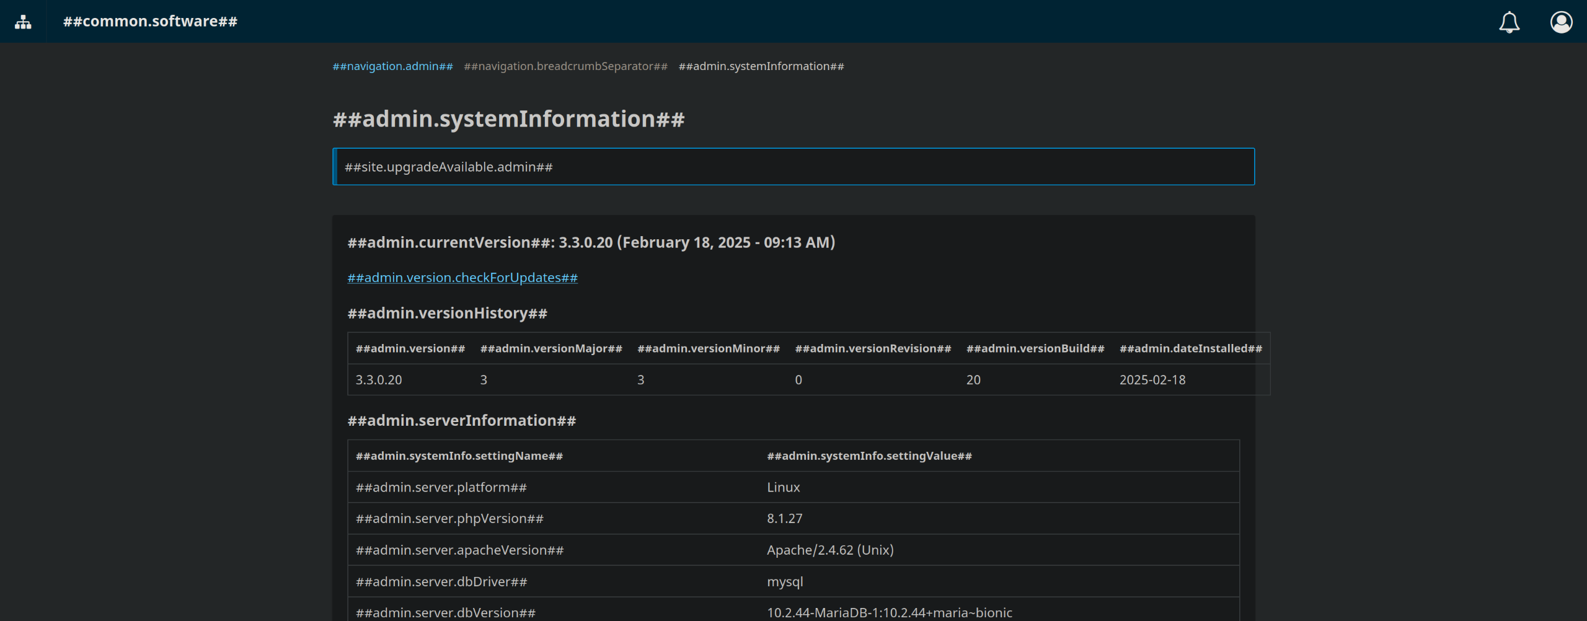Click ##admin.versionHistory## heading
The height and width of the screenshot is (621, 1587).
click(447, 314)
